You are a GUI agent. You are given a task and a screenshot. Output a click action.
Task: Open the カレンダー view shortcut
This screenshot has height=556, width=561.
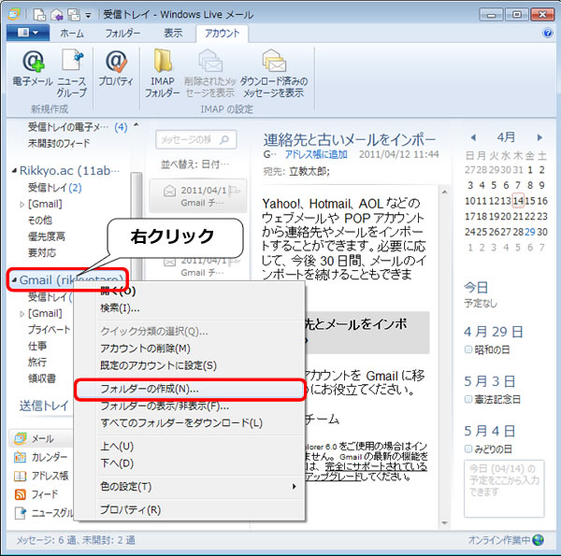(40, 457)
